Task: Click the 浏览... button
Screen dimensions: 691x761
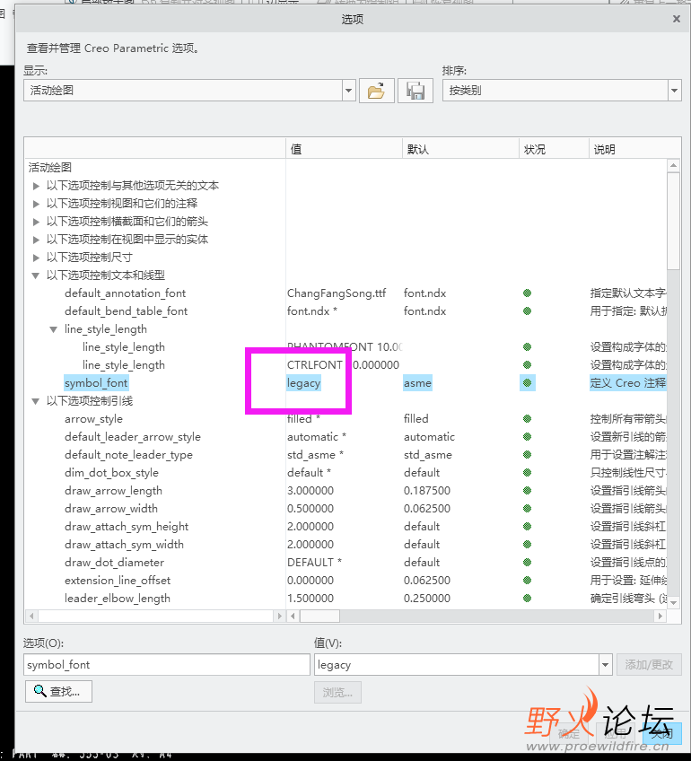Action: point(337,693)
